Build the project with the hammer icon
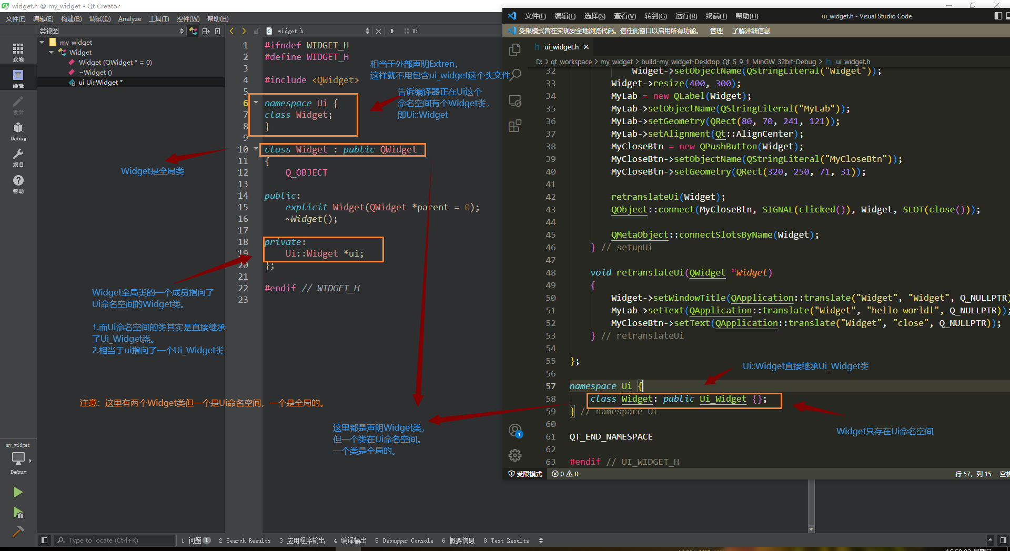 pyautogui.click(x=18, y=532)
